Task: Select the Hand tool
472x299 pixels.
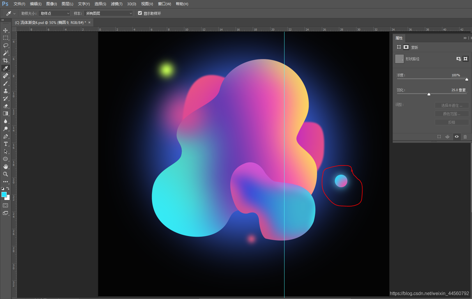Action: pos(6,167)
